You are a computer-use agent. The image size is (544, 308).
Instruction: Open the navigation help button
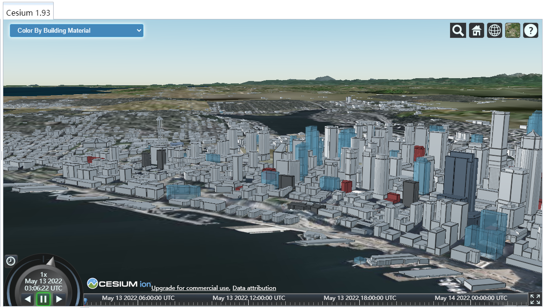530,30
